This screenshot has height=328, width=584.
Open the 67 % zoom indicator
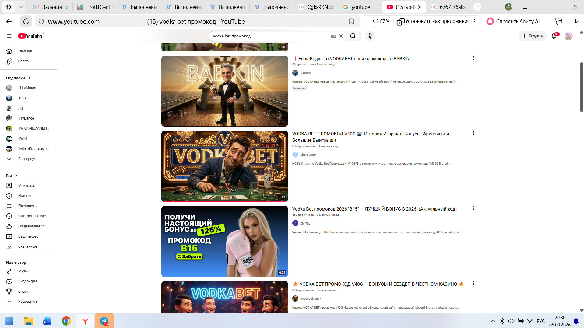[381, 21]
